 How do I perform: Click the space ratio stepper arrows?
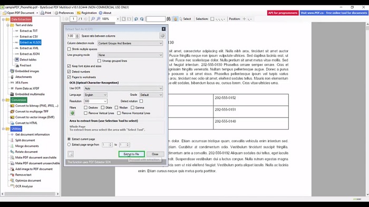pos(77,36)
